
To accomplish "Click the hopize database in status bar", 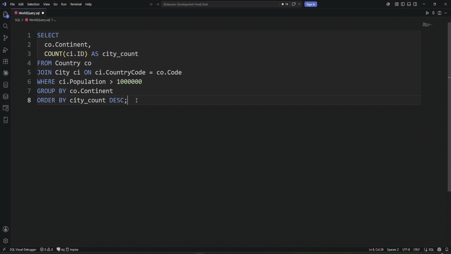I will click(72, 249).
